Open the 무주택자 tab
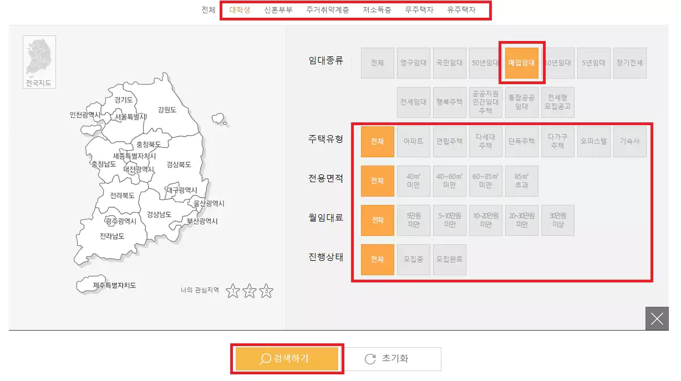The image size is (681, 381). (x=419, y=9)
